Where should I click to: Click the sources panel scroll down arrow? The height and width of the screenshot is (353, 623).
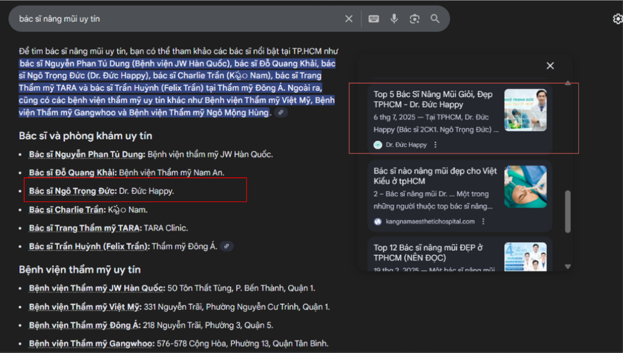pos(568,266)
